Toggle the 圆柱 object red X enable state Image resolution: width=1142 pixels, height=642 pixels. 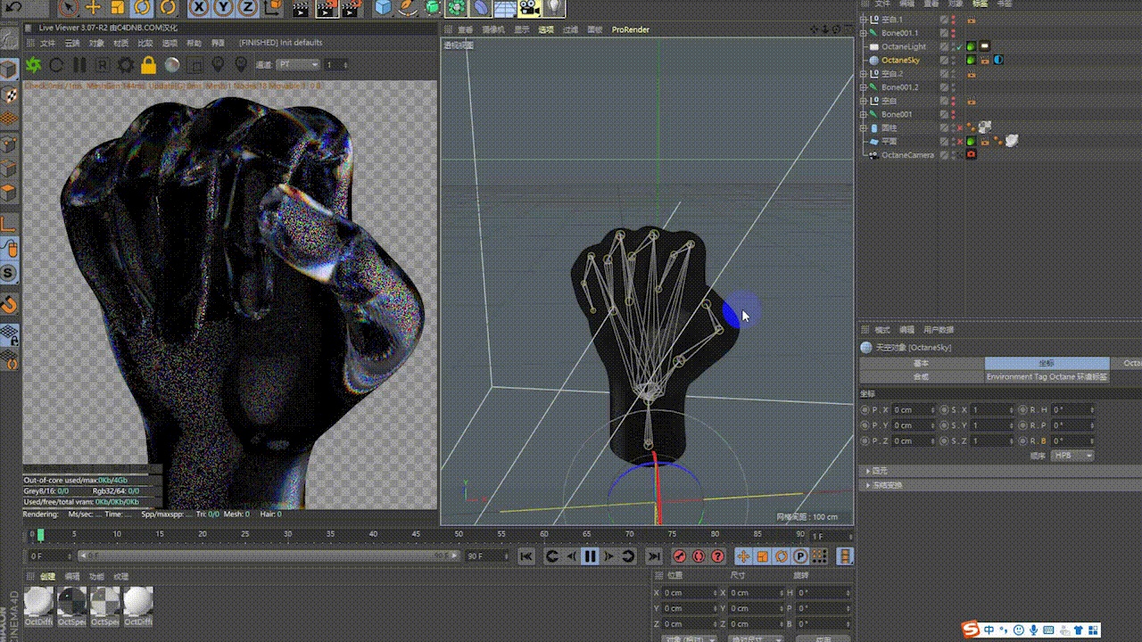(x=959, y=128)
